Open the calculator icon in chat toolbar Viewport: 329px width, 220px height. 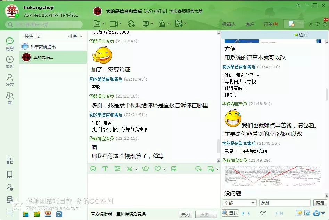point(174,169)
